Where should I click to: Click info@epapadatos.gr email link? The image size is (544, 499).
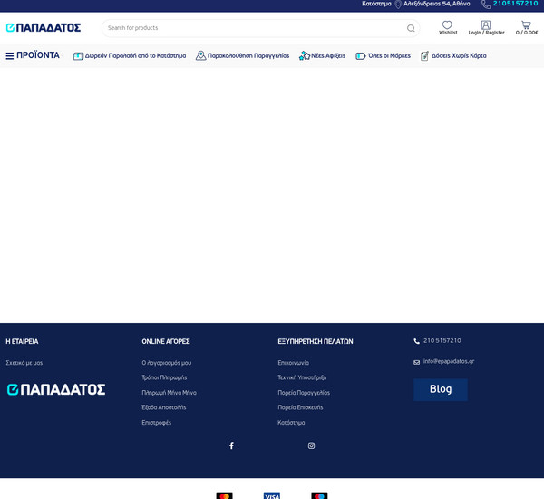coord(449,361)
